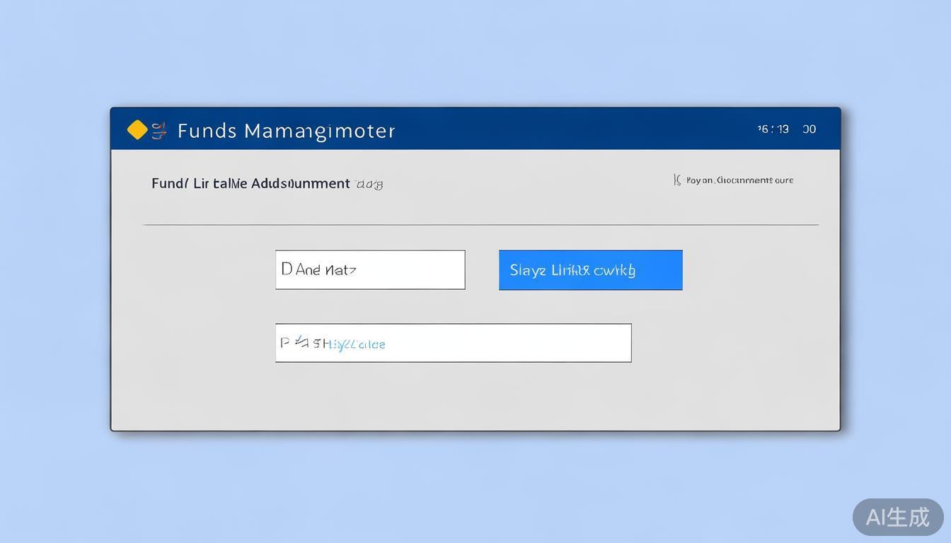
Task: Click the blue 'Hiyellalae' text in the field
Action: (x=358, y=344)
